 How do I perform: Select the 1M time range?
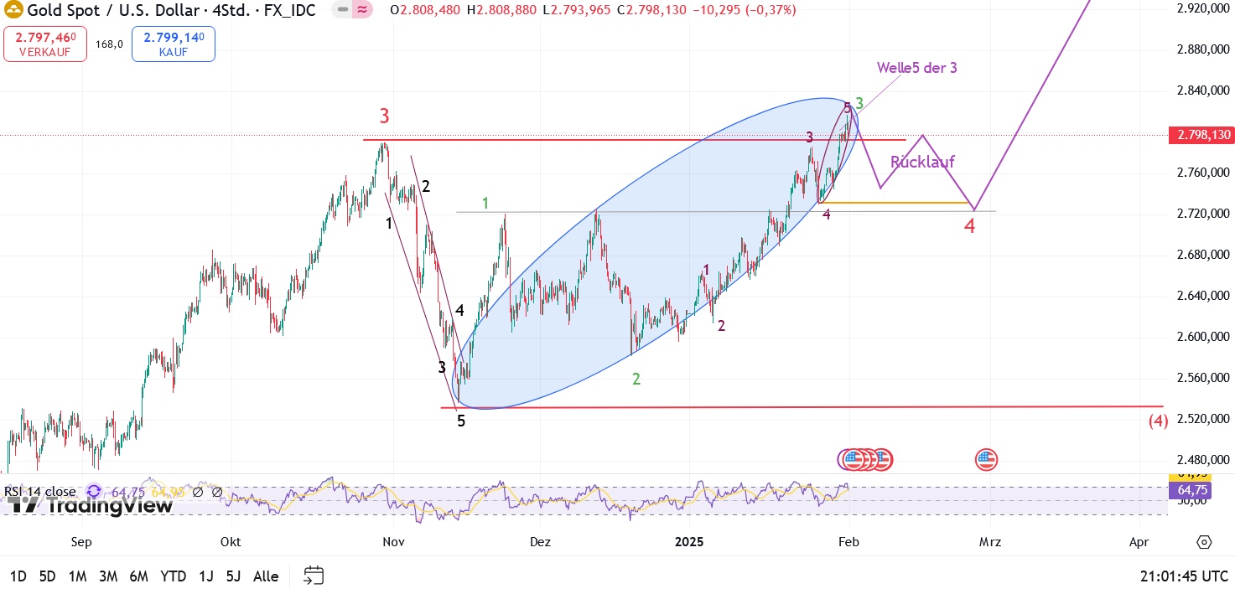click(x=78, y=576)
